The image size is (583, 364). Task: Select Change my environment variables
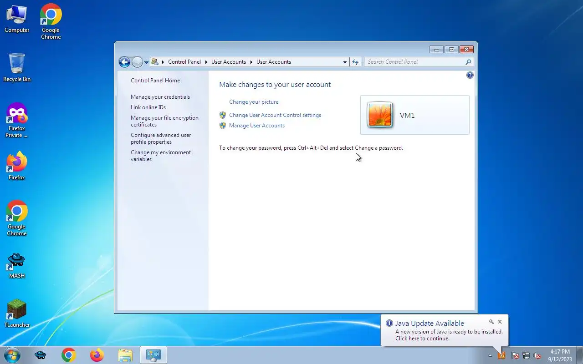[161, 156]
